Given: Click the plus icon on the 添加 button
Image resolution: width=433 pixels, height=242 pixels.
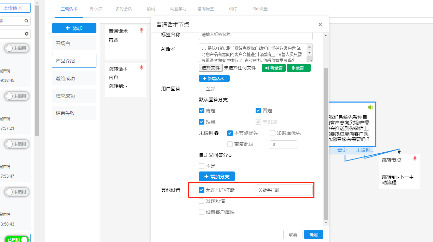Looking at the screenshot, I should (x=68, y=28).
